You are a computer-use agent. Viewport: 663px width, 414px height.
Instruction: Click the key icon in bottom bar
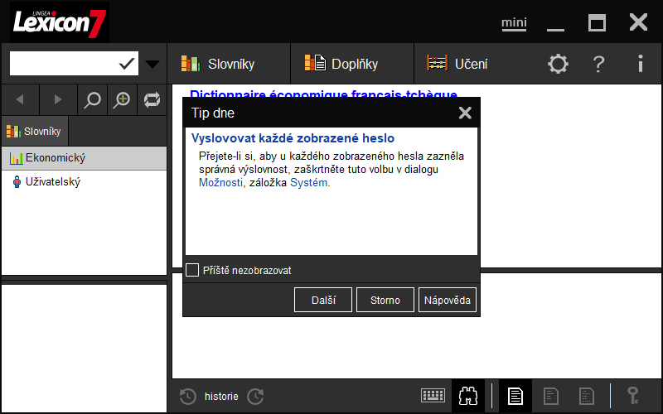click(633, 396)
